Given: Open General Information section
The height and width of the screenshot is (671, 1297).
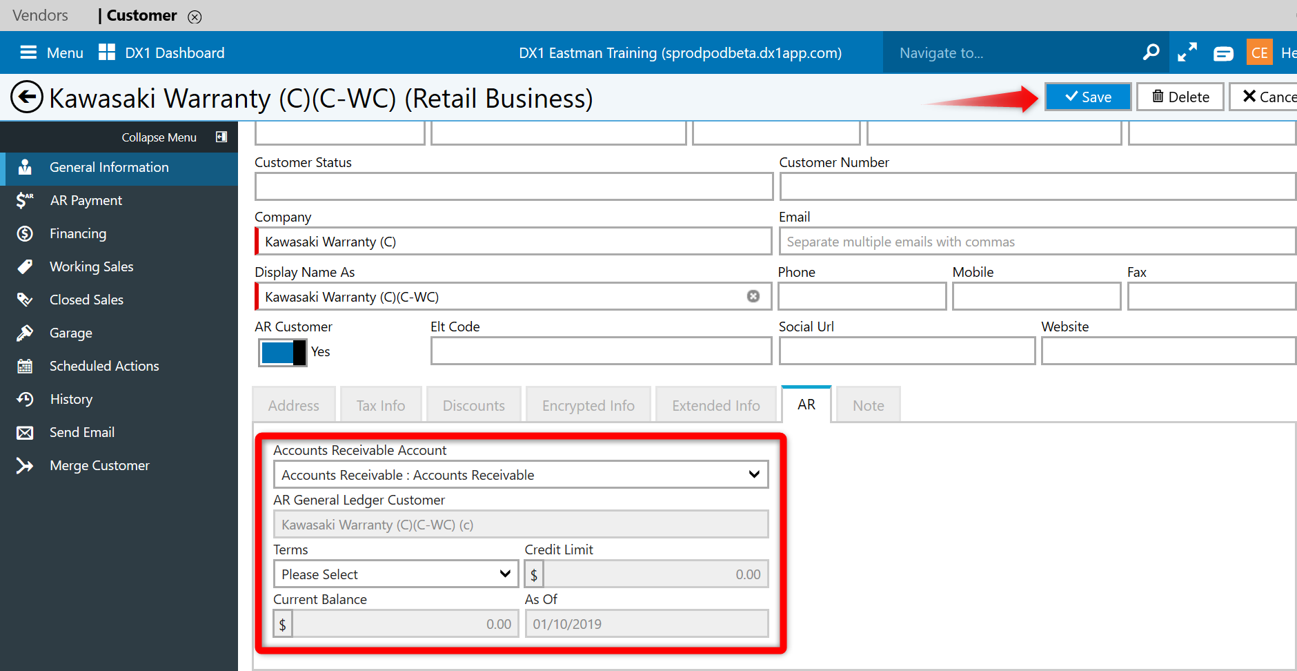Looking at the screenshot, I should coord(119,168).
